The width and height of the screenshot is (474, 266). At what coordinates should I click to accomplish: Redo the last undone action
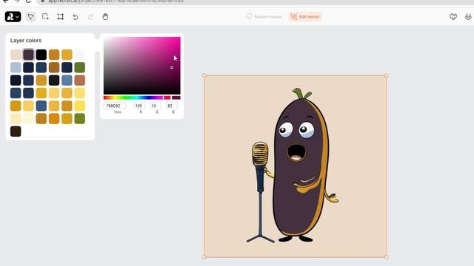90,17
